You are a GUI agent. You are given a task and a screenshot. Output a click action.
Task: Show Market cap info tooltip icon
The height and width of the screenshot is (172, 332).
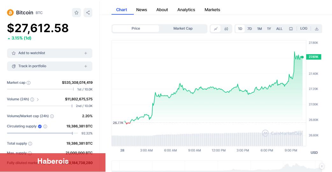29,83
